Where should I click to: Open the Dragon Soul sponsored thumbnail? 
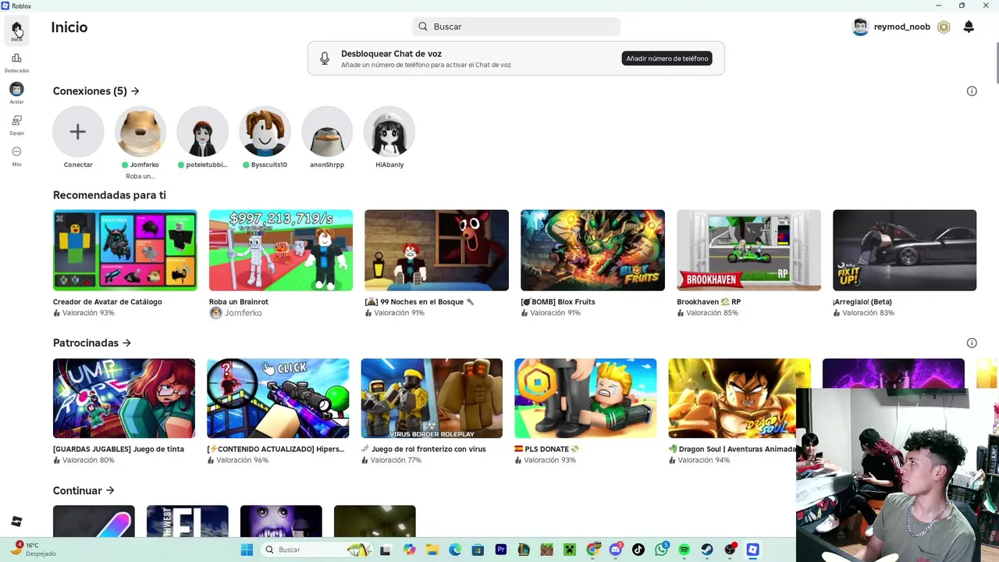[739, 398]
